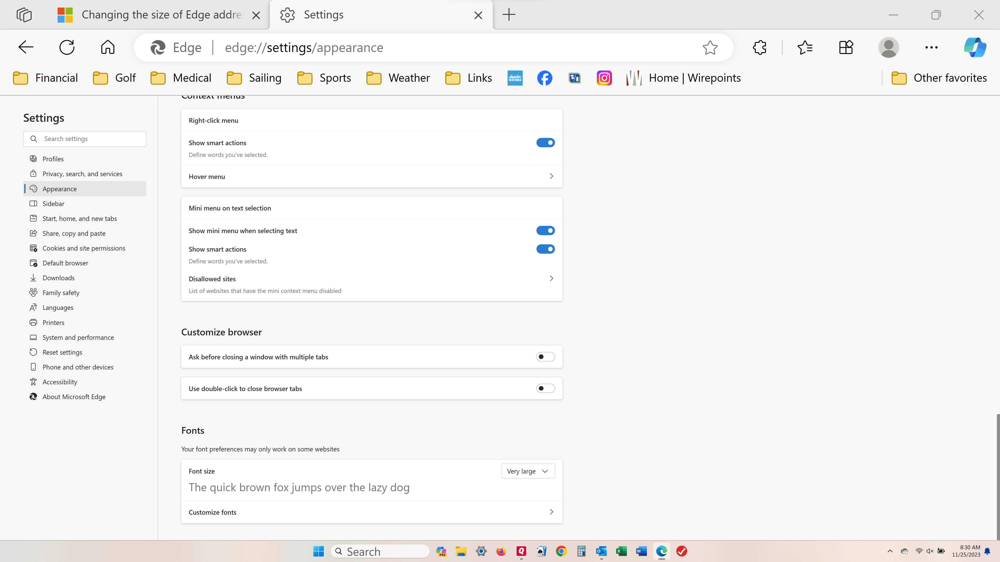This screenshot has width=1000, height=562.
Task: Click the Home navigation icon
Action: (108, 47)
